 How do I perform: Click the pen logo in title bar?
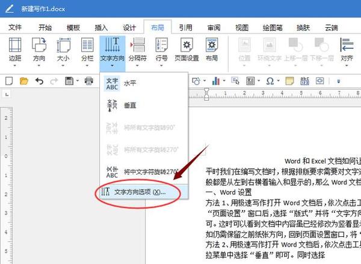click(10, 8)
